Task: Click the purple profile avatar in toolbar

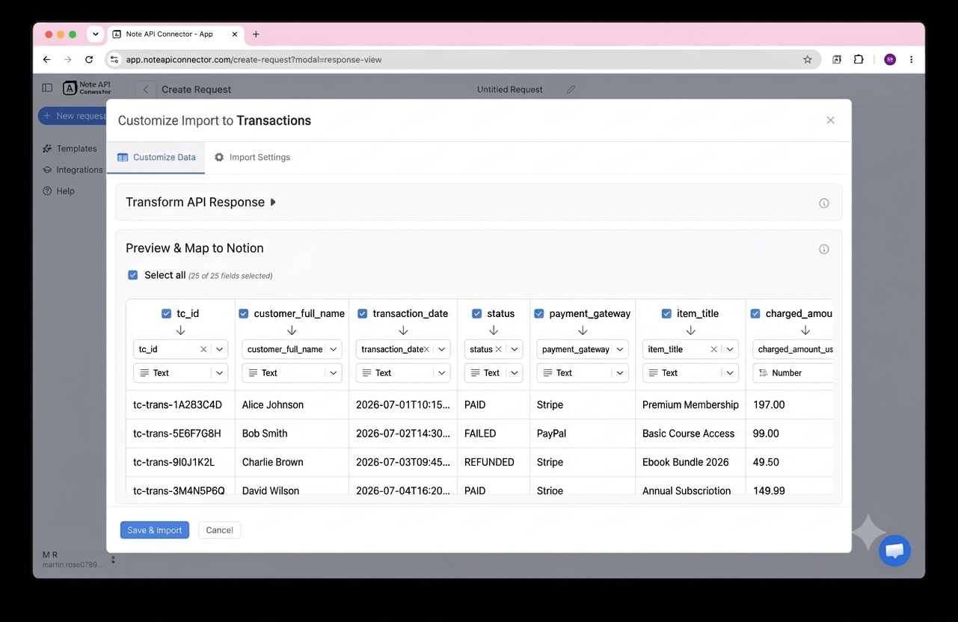Action: tap(890, 60)
